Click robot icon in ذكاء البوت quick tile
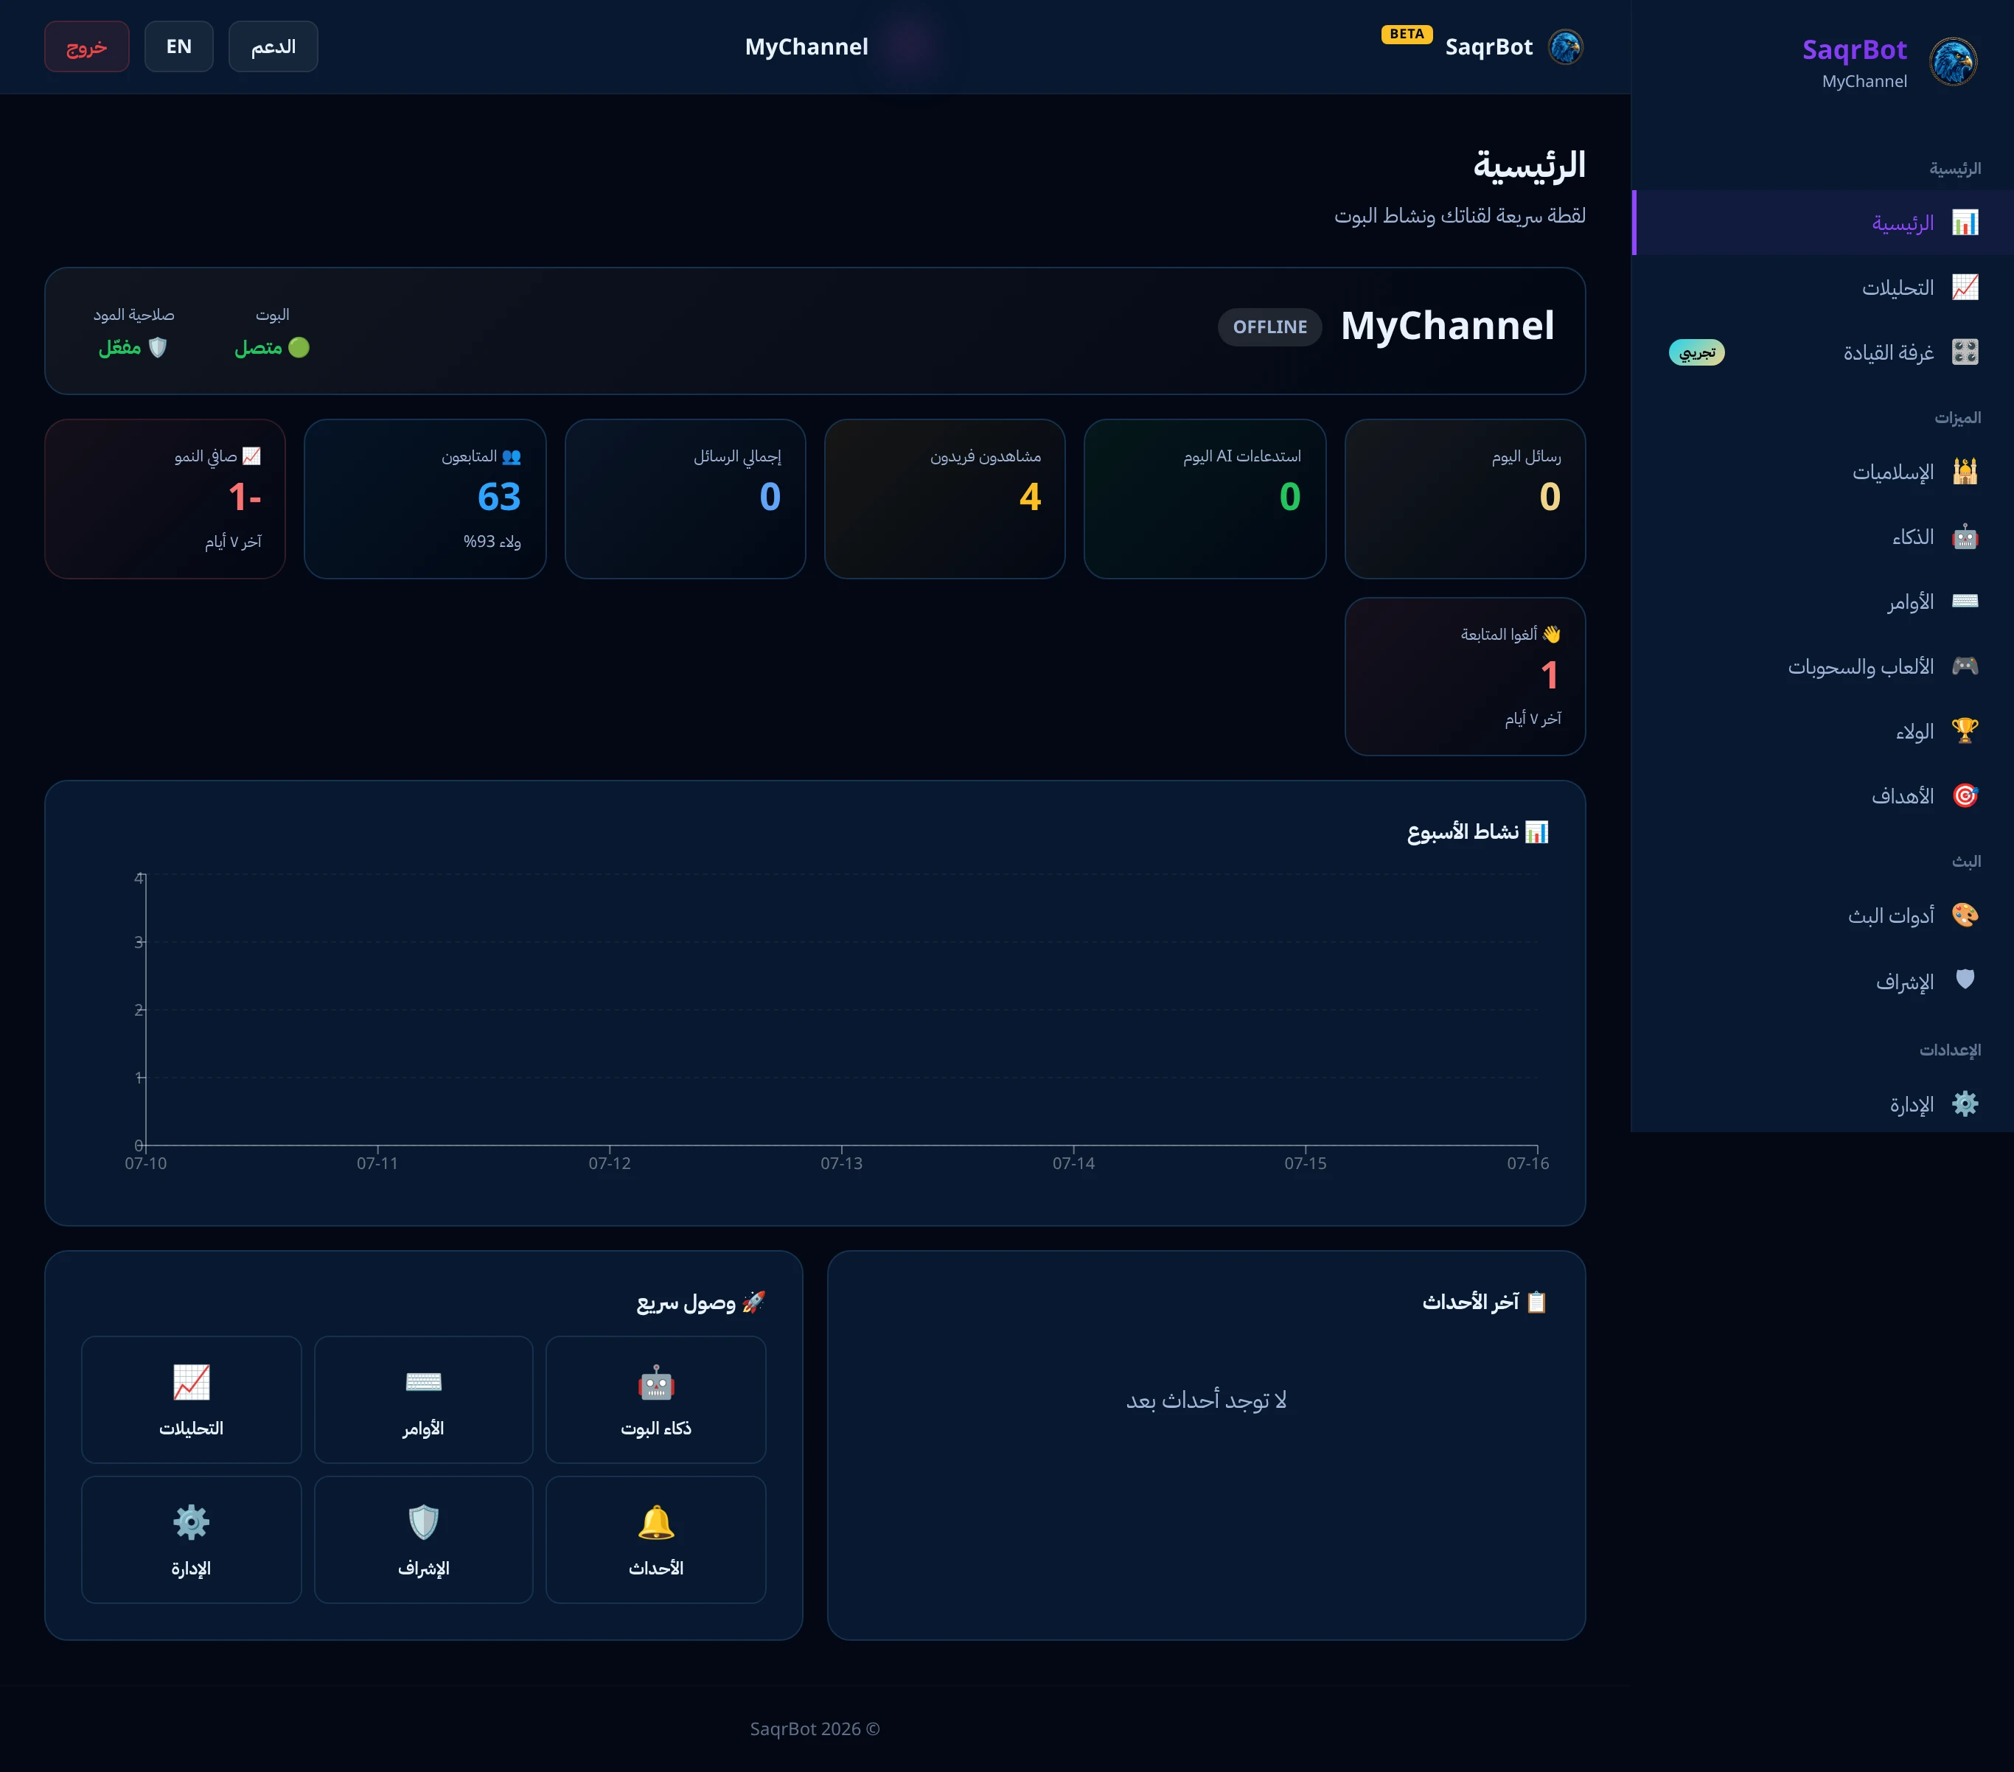Image resolution: width=2014 pixels, height=1772 pixels. click(x=656, y=1383)
